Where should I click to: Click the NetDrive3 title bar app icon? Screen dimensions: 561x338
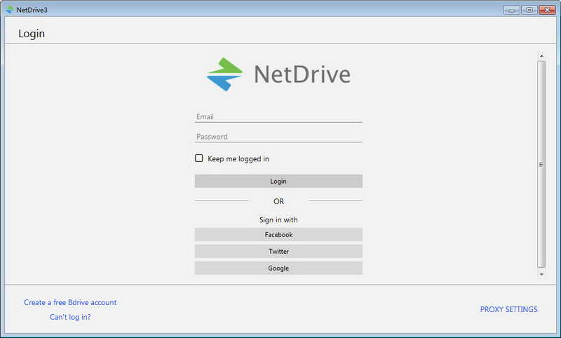(9, 10)
